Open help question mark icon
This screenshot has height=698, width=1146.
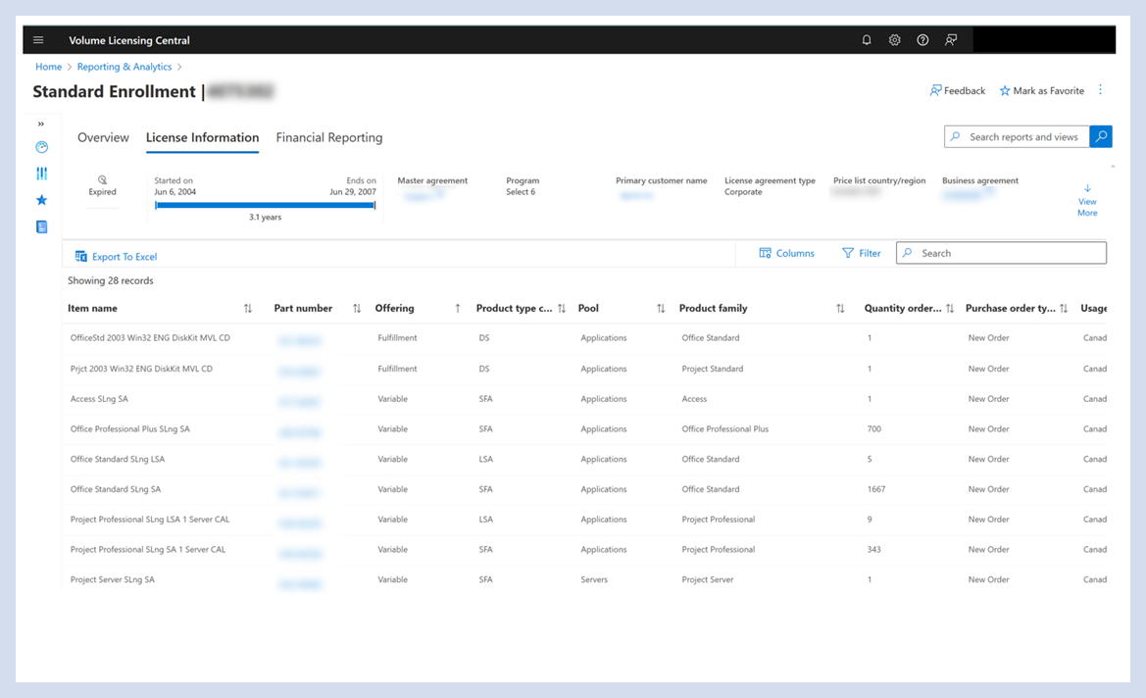pos(923,40)
